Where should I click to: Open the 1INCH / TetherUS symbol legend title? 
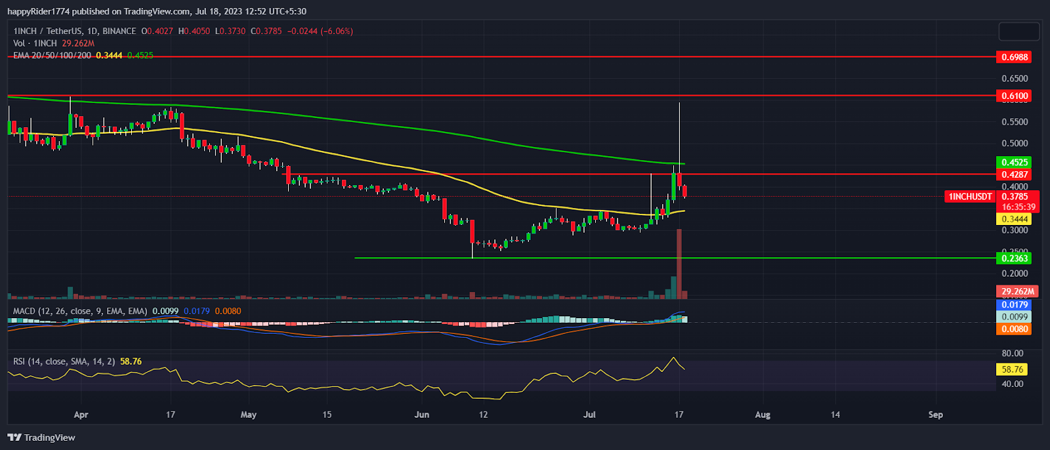coord(75,31)
